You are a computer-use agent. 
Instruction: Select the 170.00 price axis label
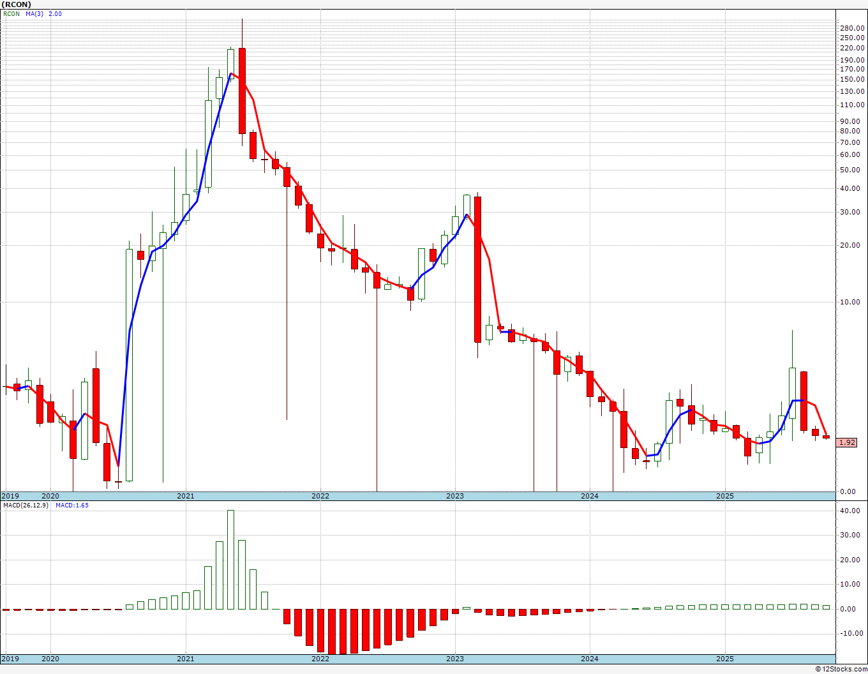852,69
